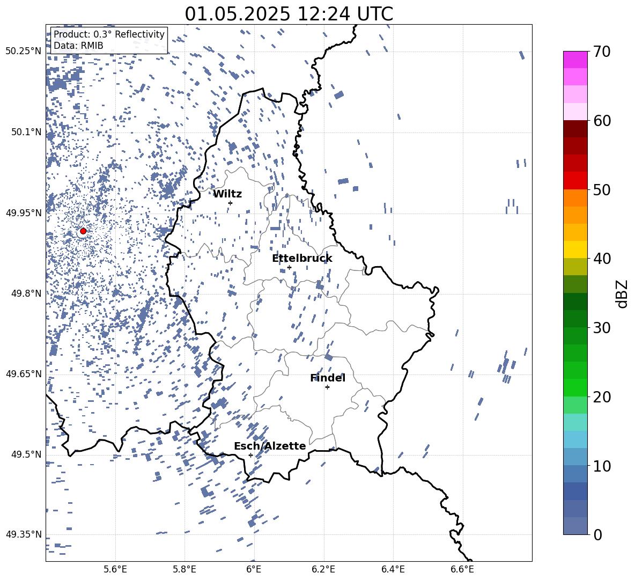The height and width of the screenshot is (580, 635).
Task: Click the Product: 0.3° Reflectivity text
Action: (109, 34)
